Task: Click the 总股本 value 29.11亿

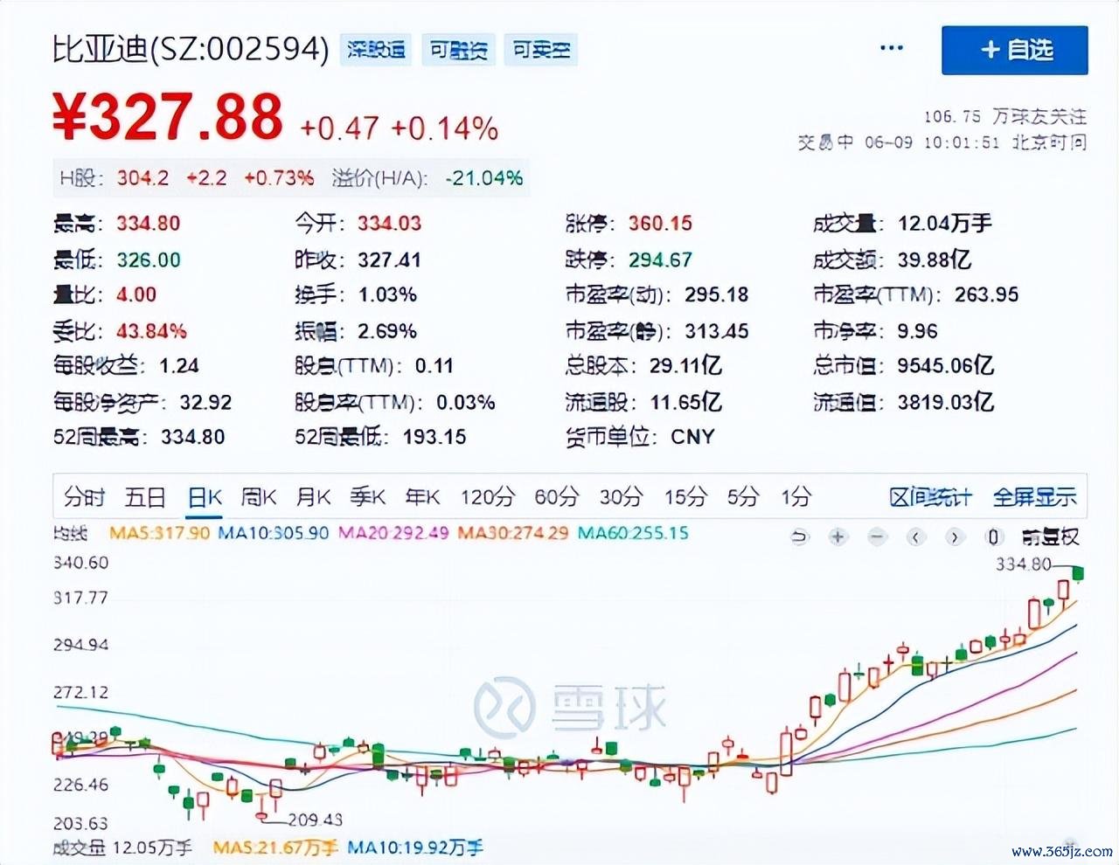Action: tap(685, 365)
